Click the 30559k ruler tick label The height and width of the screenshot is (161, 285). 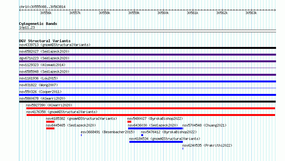tap(134, 13)
